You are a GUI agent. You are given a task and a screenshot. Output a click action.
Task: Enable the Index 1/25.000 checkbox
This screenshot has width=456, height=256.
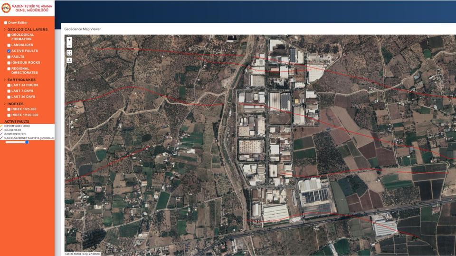pos(9,109)
